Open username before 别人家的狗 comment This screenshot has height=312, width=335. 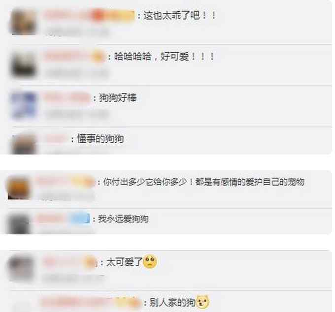[90, 302]
